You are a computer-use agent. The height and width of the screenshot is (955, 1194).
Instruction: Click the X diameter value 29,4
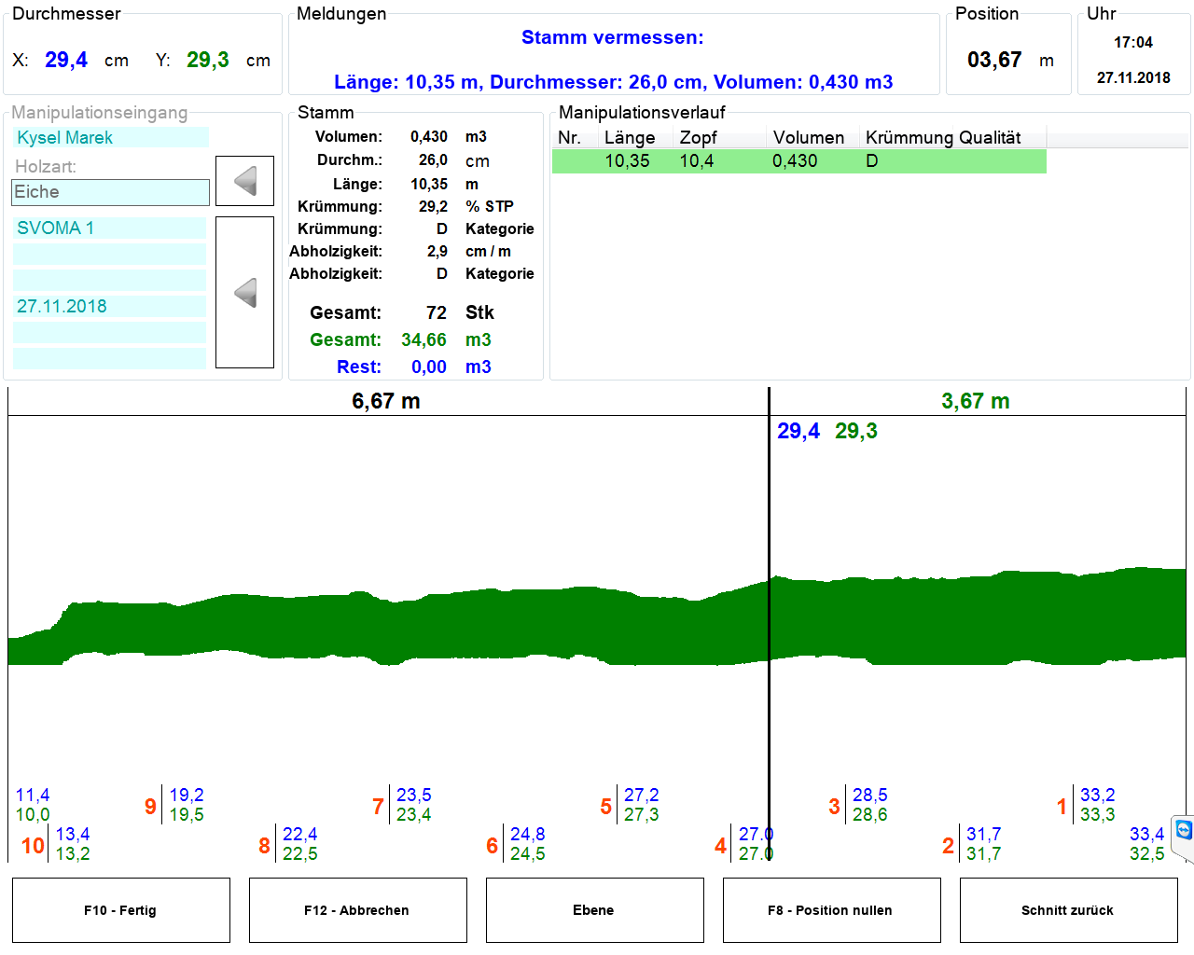(x=66, y=60)
